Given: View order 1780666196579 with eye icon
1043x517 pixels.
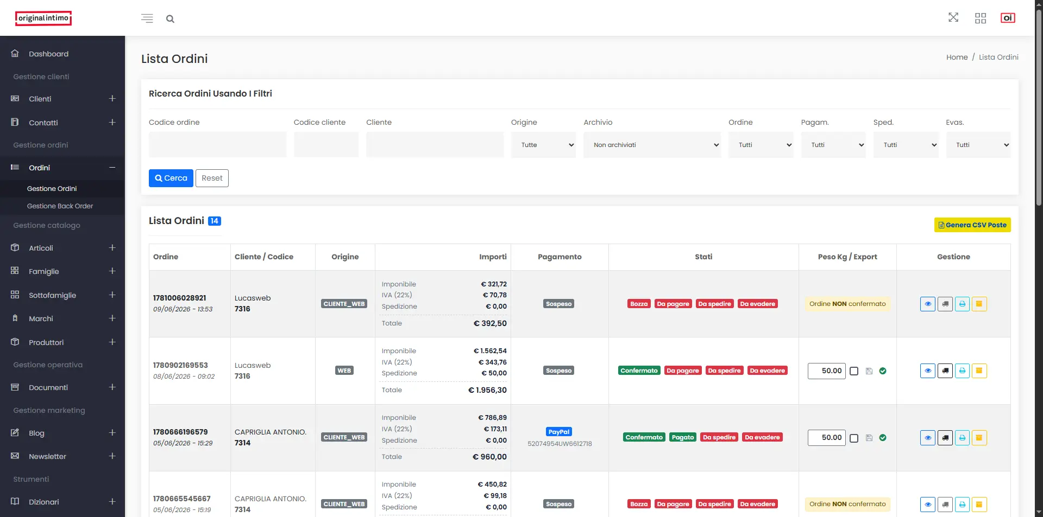Looking at the screenshot, I should tap(928, 438).
